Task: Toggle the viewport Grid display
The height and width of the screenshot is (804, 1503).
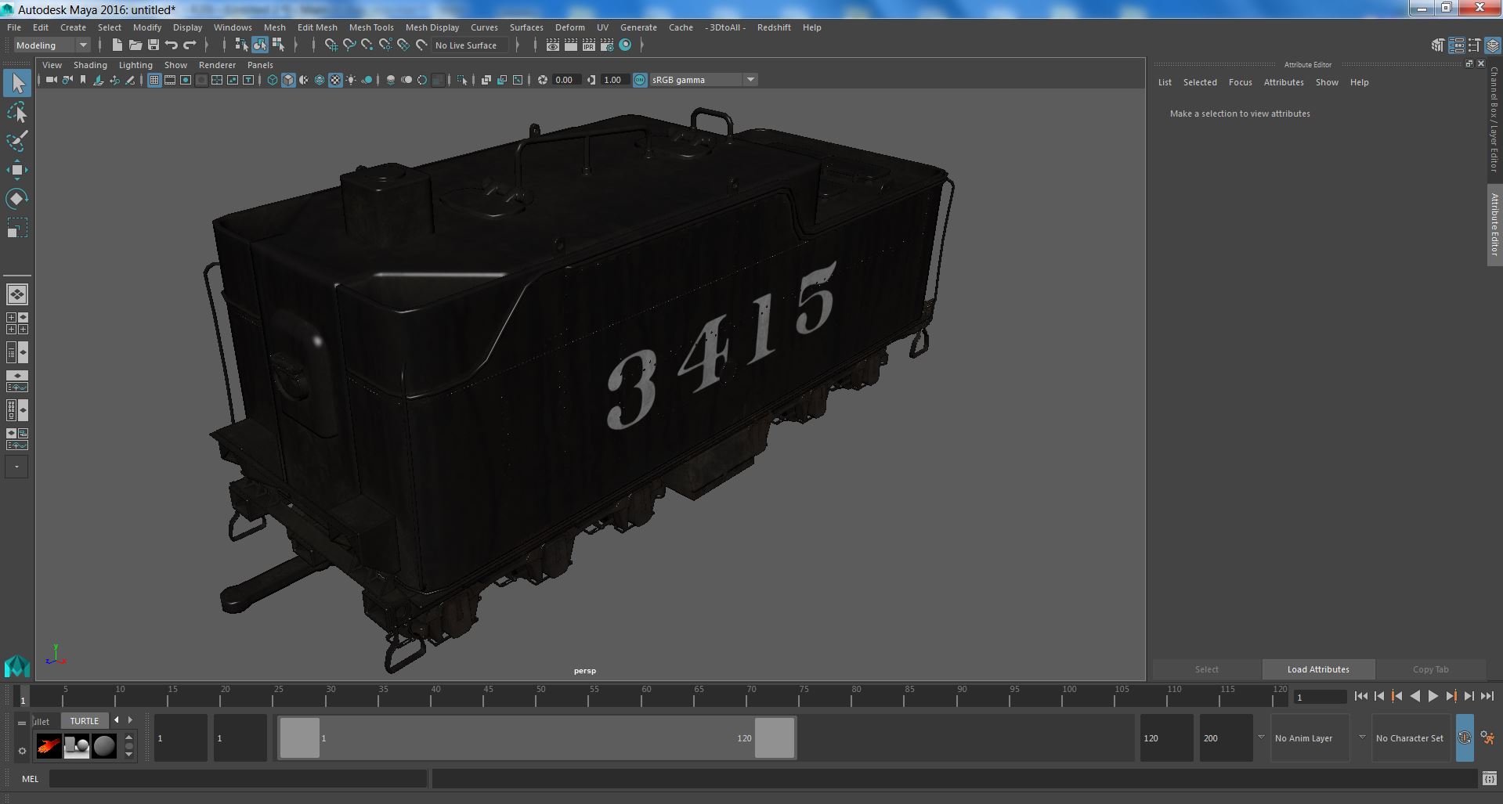Action: (x=154, y=80)
